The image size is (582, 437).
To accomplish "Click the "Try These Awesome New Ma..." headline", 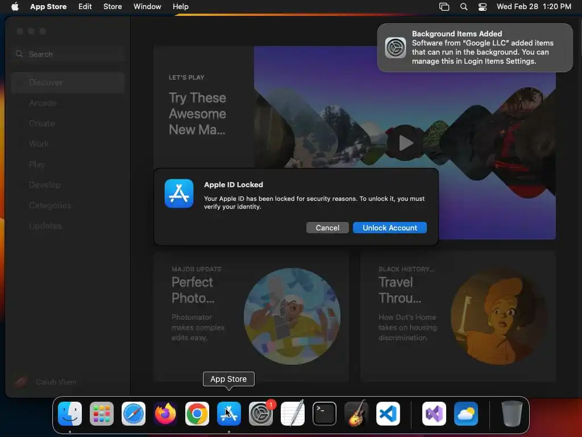I will 197,114.
